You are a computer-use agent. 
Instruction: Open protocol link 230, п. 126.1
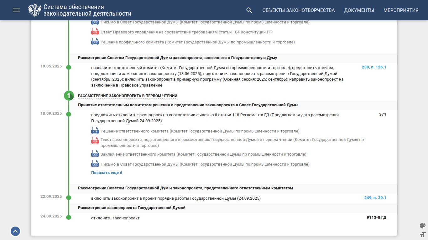click(374, 67)
